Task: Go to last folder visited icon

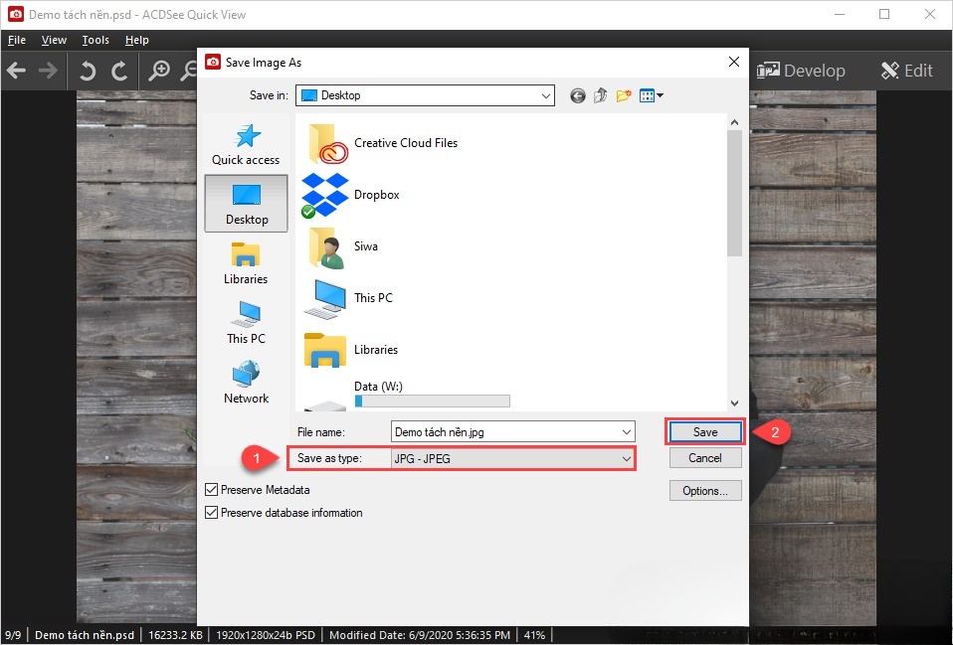Action: coord(578,95)
